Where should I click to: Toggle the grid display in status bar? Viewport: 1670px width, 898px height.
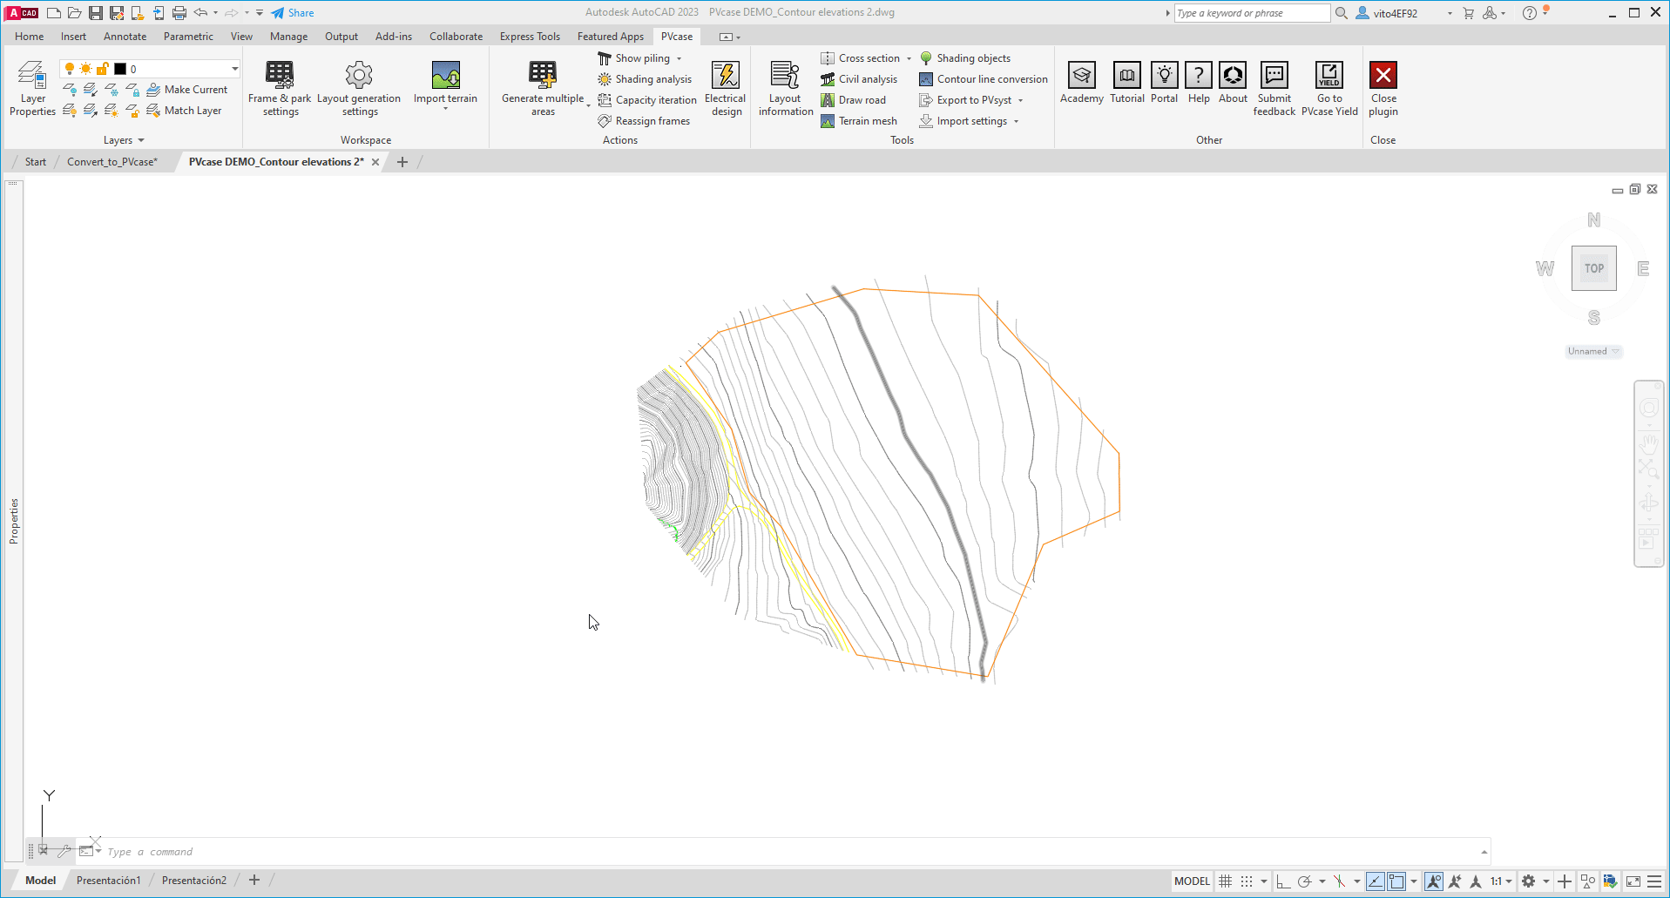pyautogui.click(x=1224, y=881)
